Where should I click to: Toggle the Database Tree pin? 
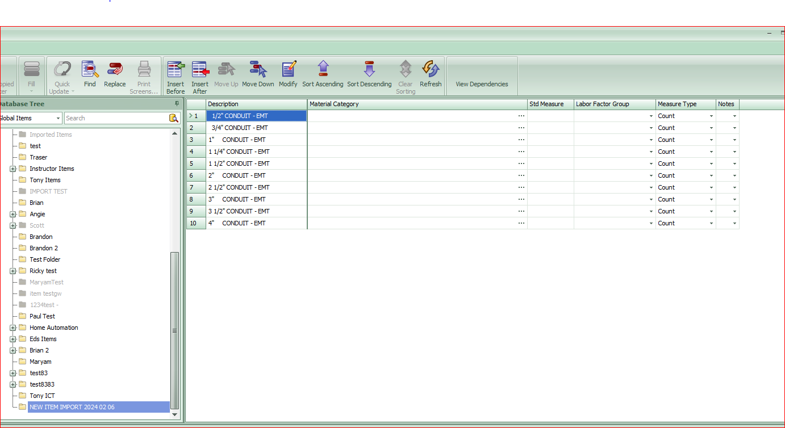(x=177, y=103)
